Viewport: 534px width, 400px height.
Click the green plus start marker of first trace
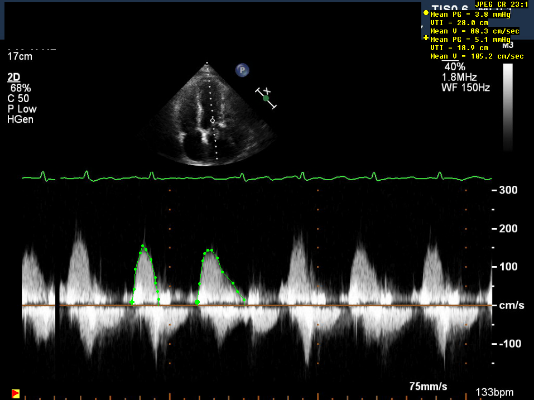132,303
